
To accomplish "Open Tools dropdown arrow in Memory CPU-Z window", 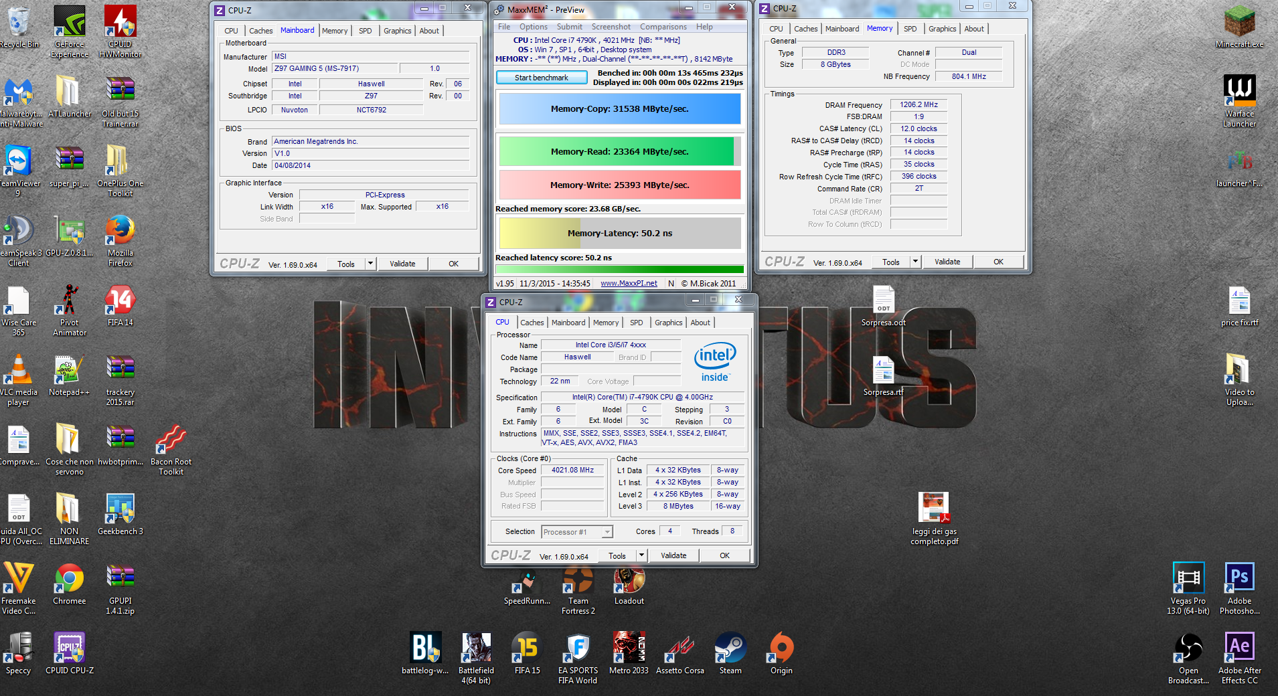I will (x=915, y=262).
